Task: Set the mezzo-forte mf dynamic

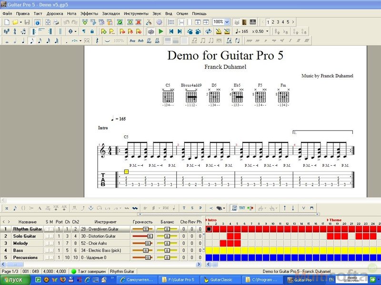Action: coord(282,41)
